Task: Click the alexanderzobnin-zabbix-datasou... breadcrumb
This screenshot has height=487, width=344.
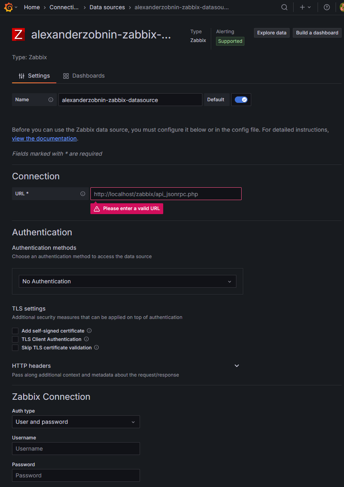Action: click(x=182, y=7)
